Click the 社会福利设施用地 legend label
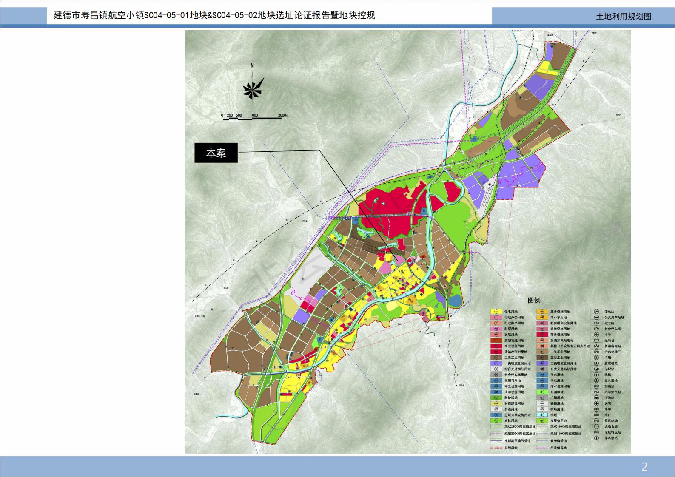This screenshot has height=477, width=675. (564, 323)
